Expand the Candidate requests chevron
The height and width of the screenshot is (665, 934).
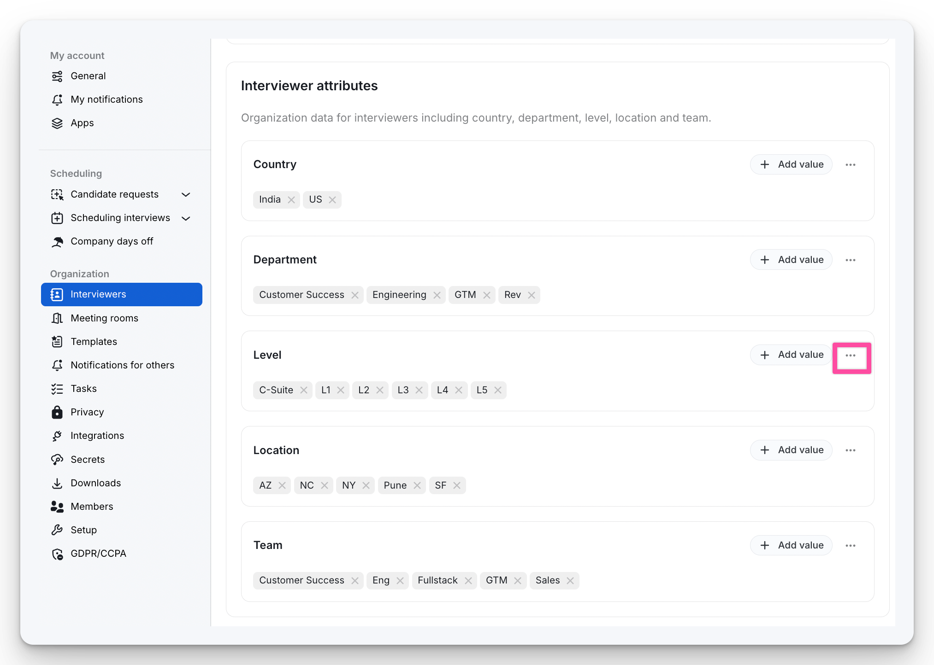(186, 194)
